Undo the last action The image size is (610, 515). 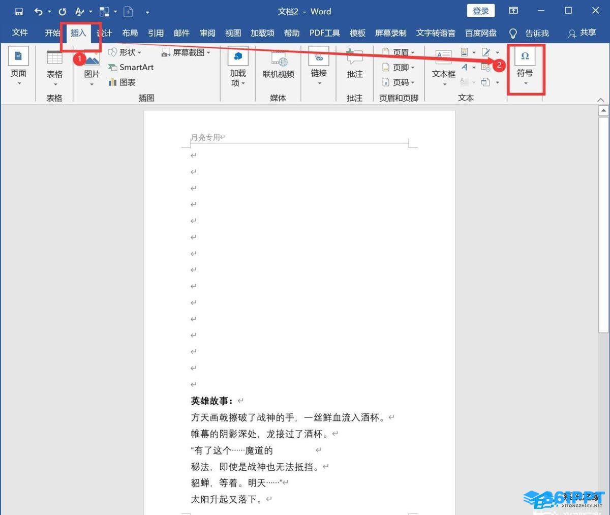(x=38, y=11)
